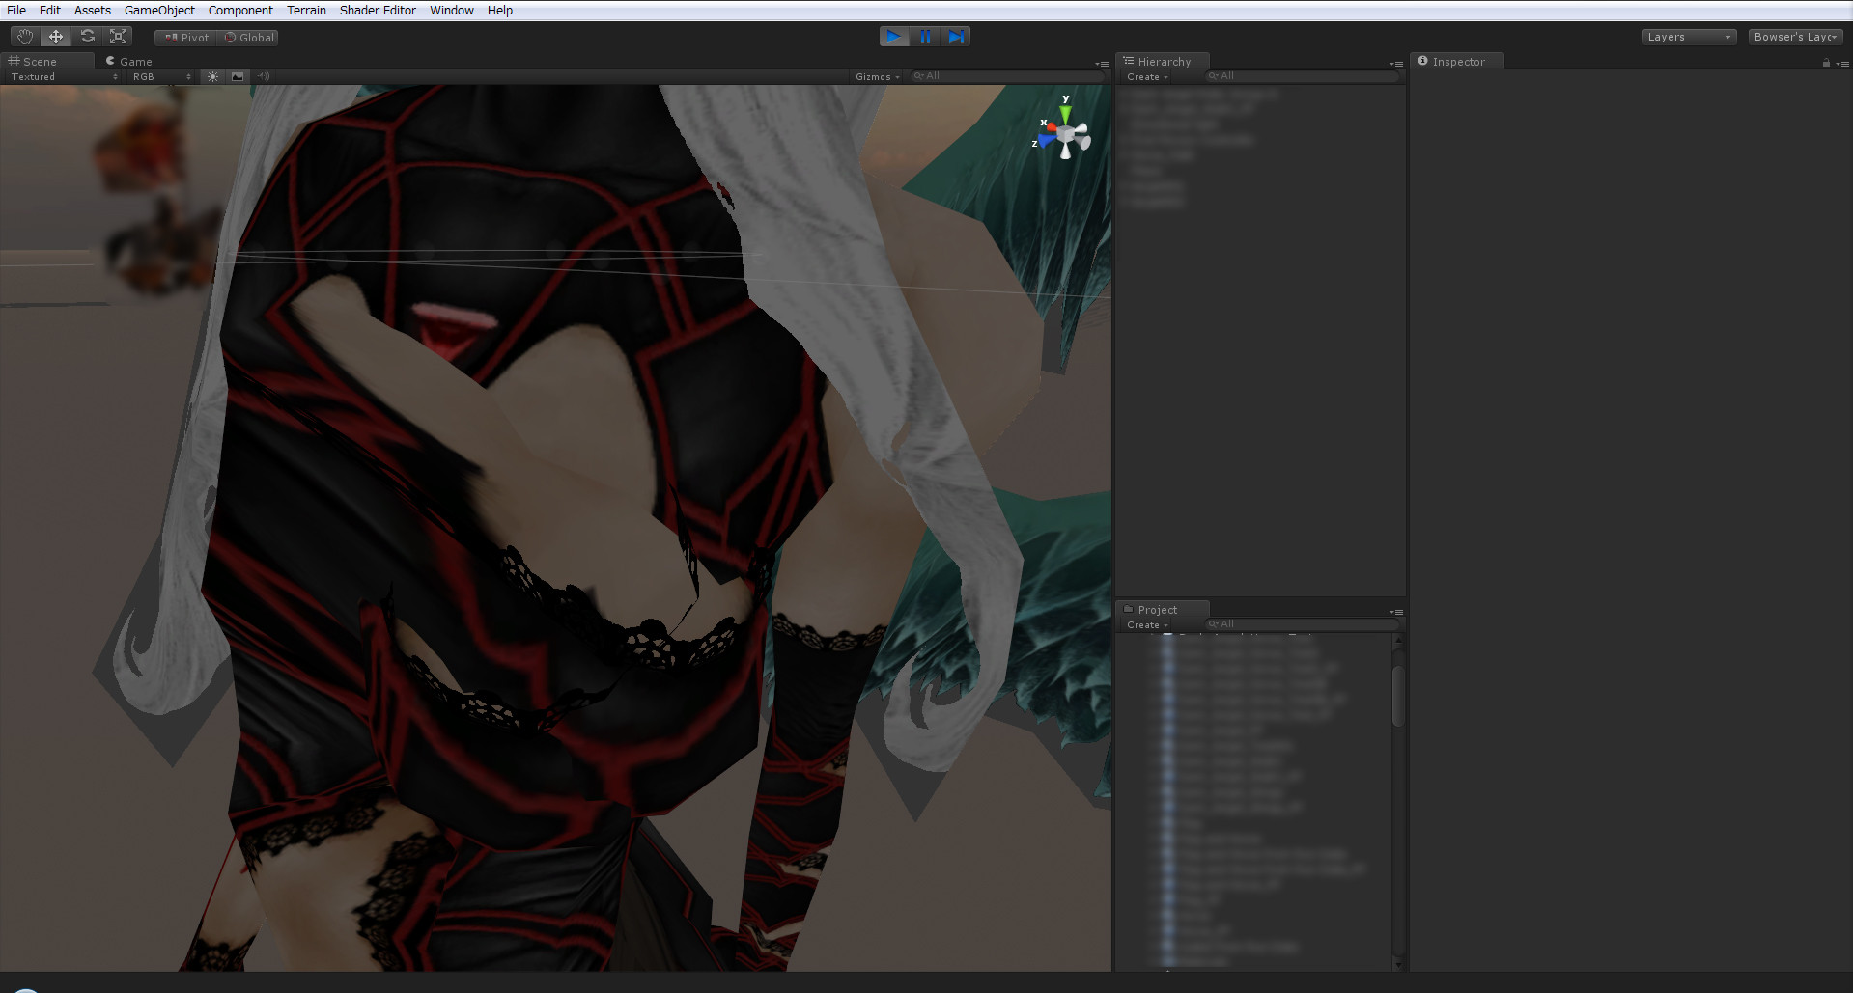Select the Move tool
1853x993 pixels.
pyautogui.click(x=56, y=36)
